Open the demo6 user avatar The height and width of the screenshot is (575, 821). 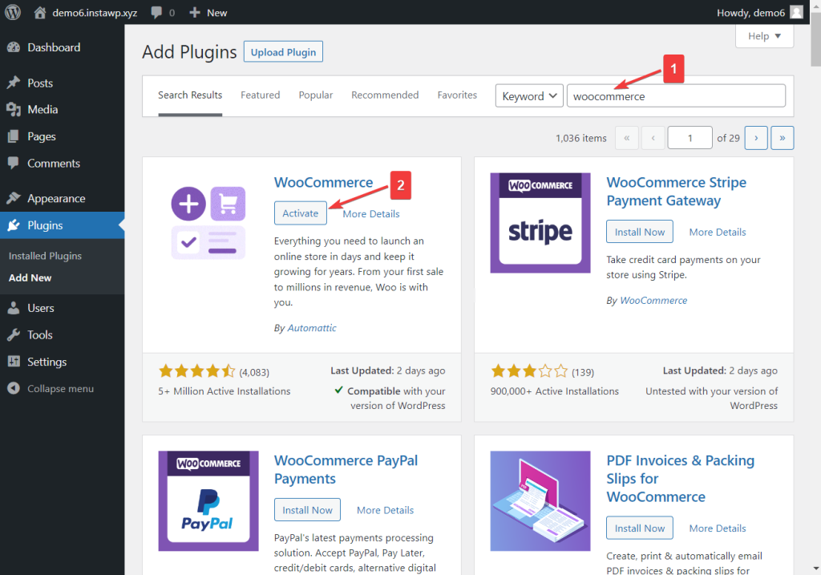796,12
